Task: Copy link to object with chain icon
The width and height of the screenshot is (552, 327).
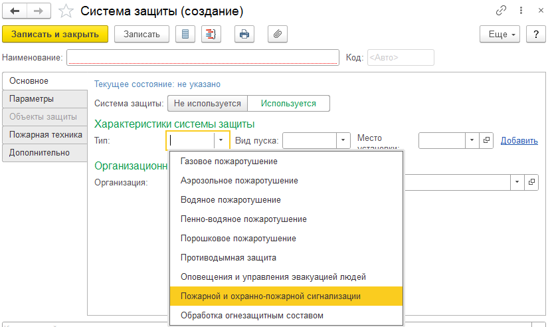Action: click(x=501, y=11)
